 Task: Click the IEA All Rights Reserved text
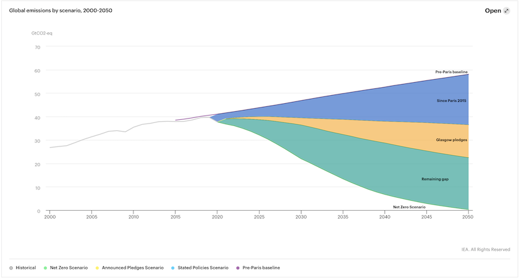(486, 250)
